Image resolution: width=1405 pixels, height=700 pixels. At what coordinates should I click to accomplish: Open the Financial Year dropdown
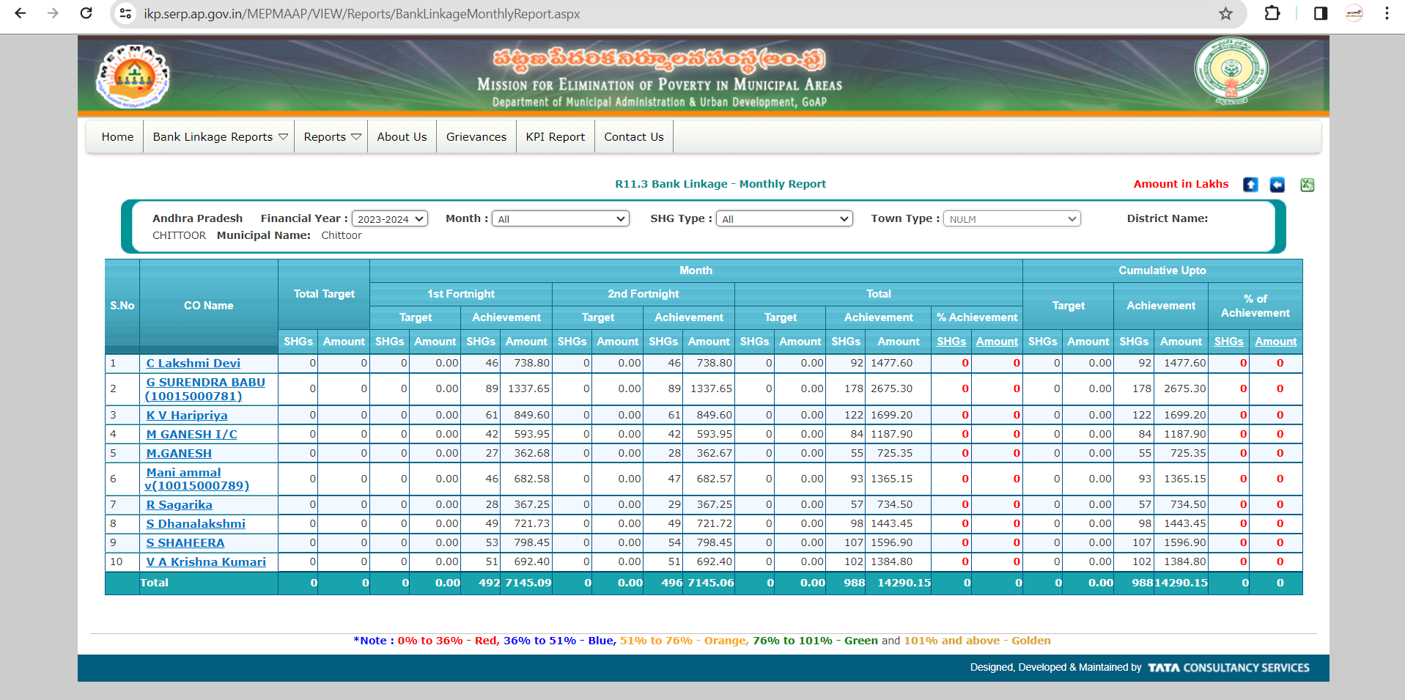389,218
